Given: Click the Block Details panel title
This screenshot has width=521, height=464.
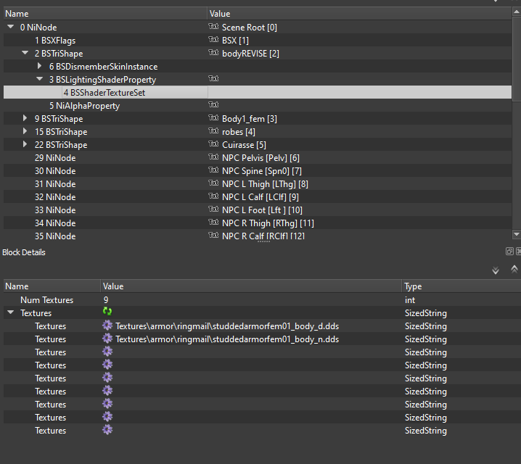Looking at the screenshot, I should (24, 252).
